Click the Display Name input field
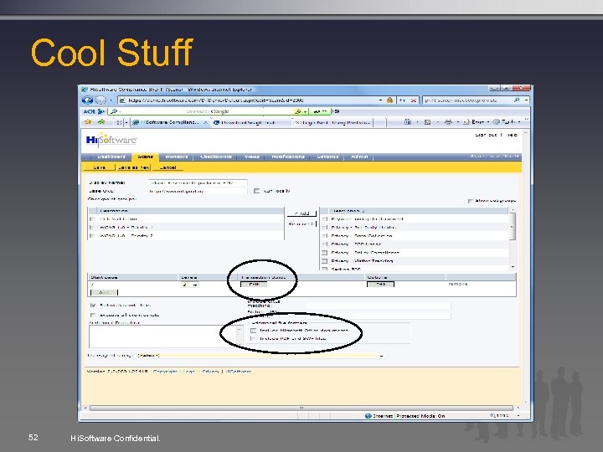Viewport: 603px width, 452px height. click(198, 183)
